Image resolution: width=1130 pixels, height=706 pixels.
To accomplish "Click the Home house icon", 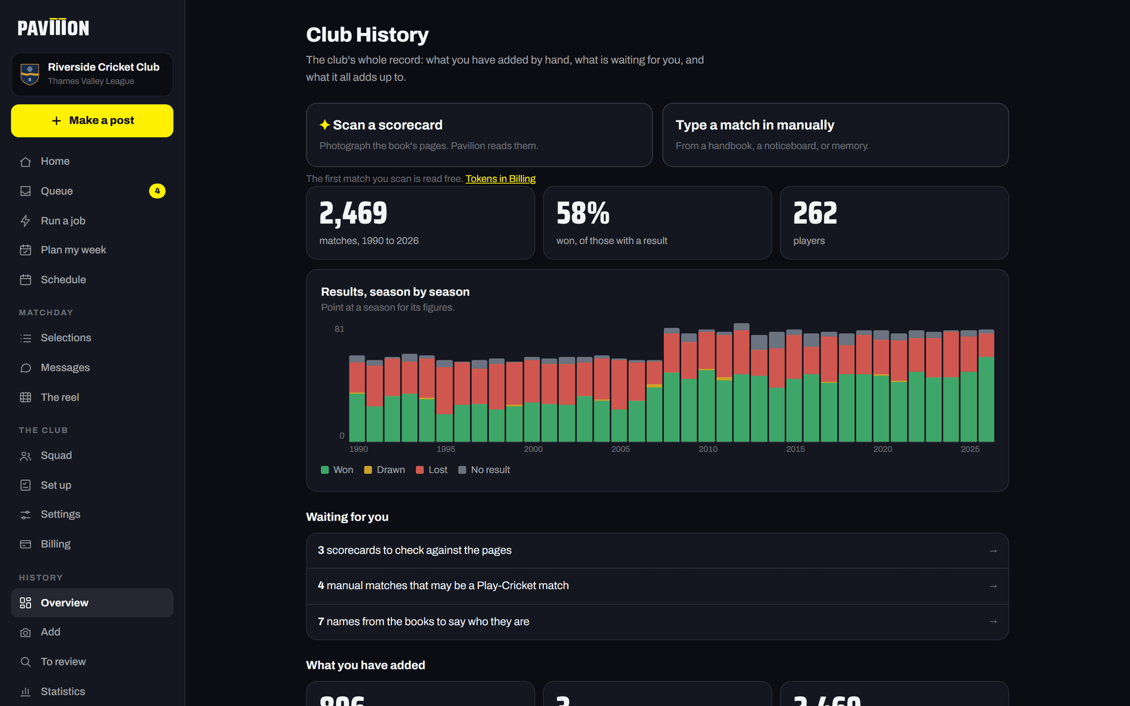I will click(x=25, y=162).
